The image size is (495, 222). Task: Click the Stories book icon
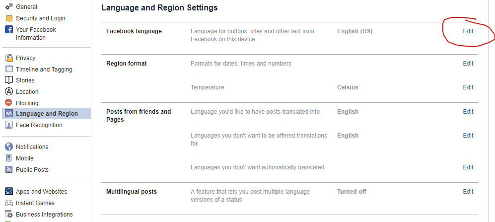(8, 80)
